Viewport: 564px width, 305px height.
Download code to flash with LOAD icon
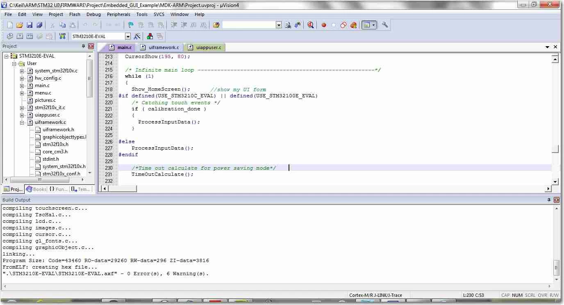62,36
